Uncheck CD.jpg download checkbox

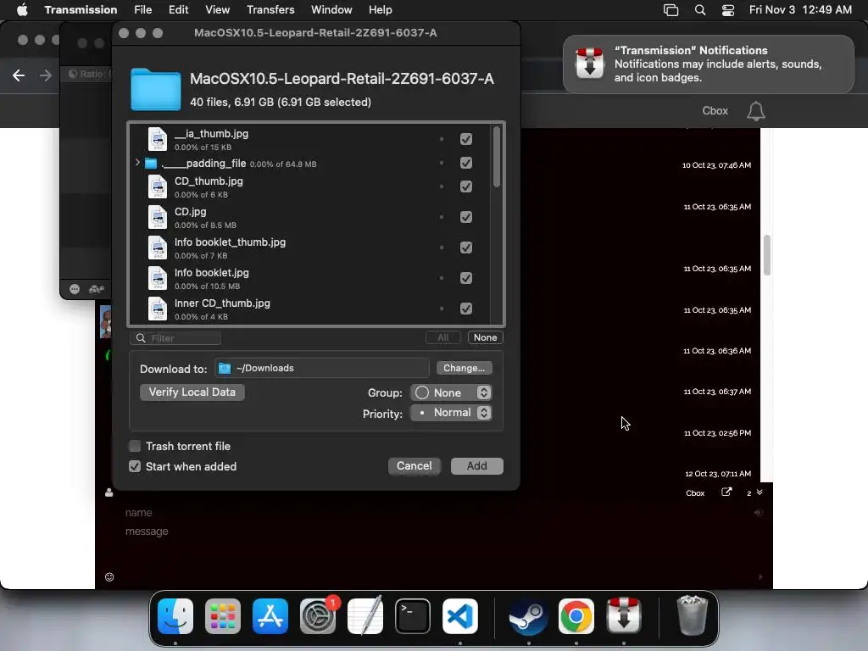(466, 217)
